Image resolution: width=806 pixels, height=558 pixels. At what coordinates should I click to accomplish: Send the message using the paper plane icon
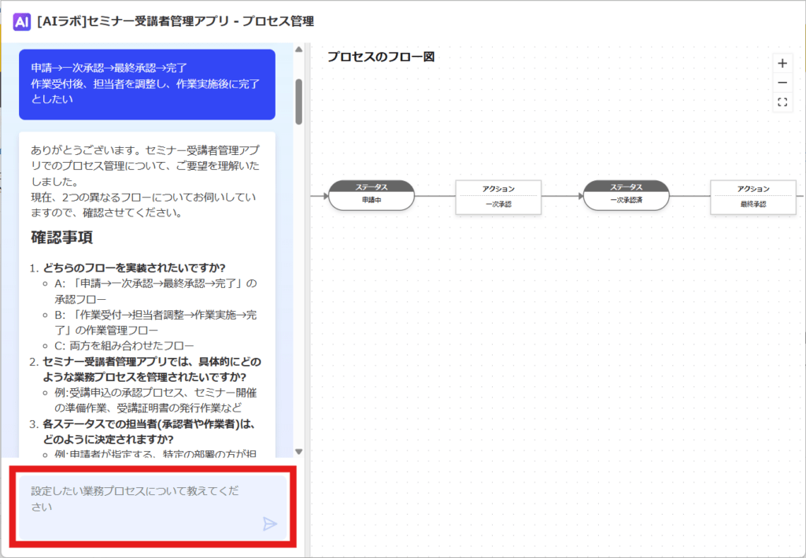[x=271, y=523]
